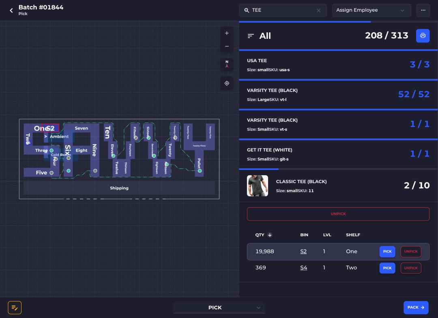Reset map orientation with the north compass
The width and height of the screenshot is (438, 318).
(227, 64)
